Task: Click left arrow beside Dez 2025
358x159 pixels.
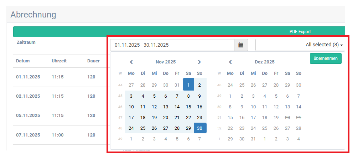Action: click(230, 62)
